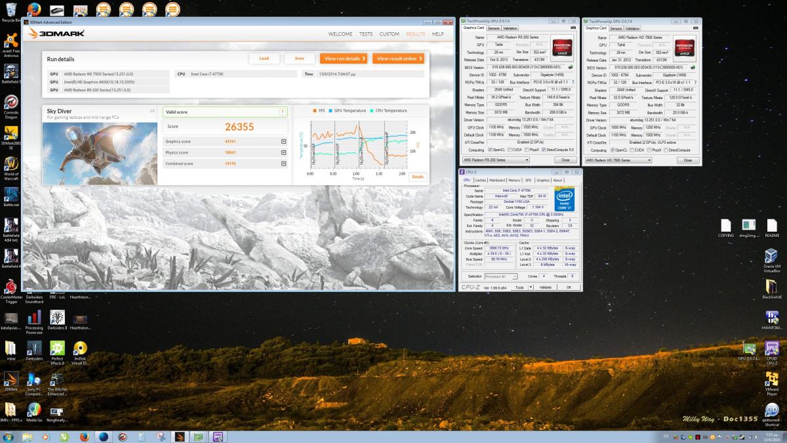
Task: Open Perfect Effects 8 desktop shortcut
Action: [57, 353]
